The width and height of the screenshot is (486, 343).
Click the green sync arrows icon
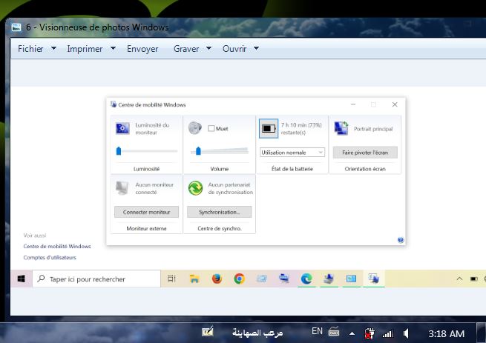tap(195, 188)
